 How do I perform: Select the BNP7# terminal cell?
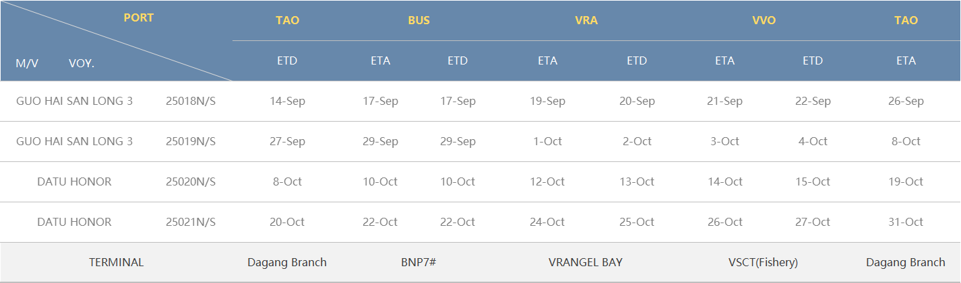tap(418, 263)
